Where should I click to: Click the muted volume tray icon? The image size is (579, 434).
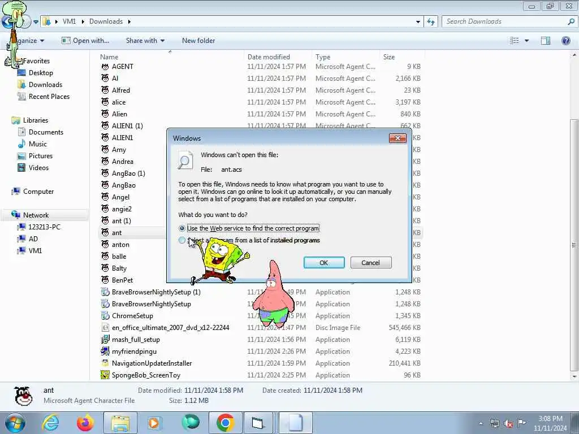508,423
